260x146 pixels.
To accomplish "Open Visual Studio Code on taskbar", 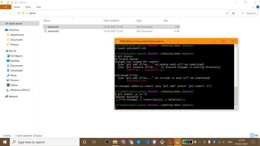I will pos(147,142).
